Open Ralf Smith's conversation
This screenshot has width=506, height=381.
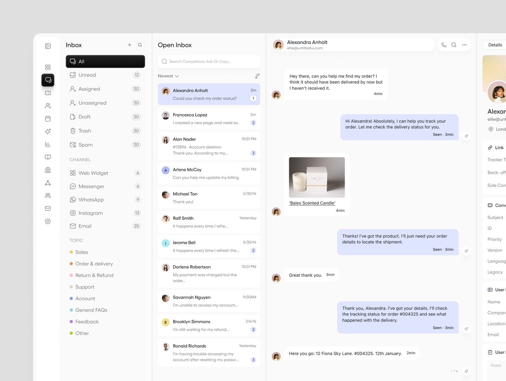click(209, 222)
